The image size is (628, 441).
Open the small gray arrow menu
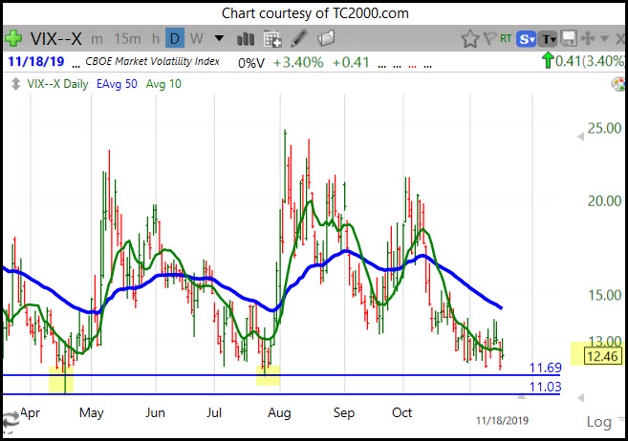[605, 39]
